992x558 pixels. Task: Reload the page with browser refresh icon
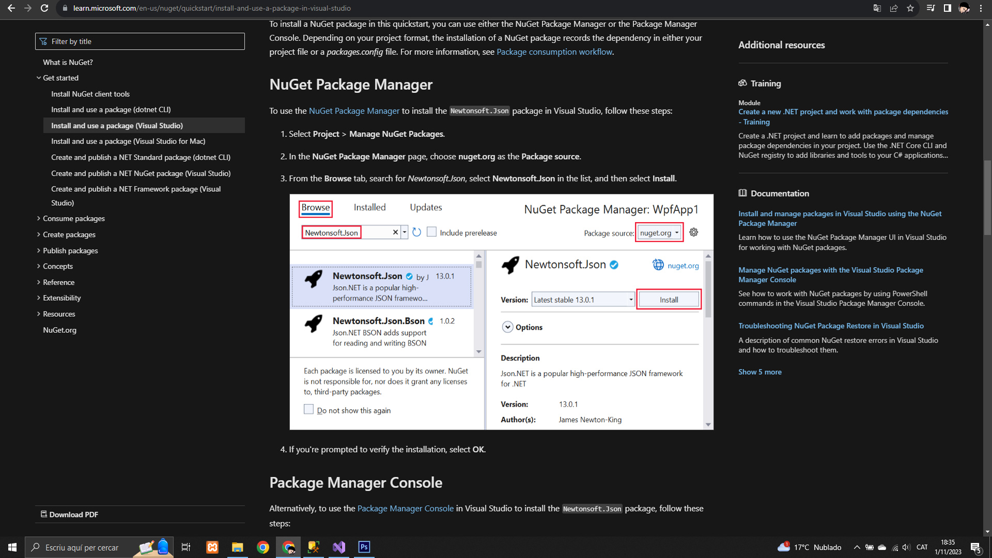tap(44, 8)
